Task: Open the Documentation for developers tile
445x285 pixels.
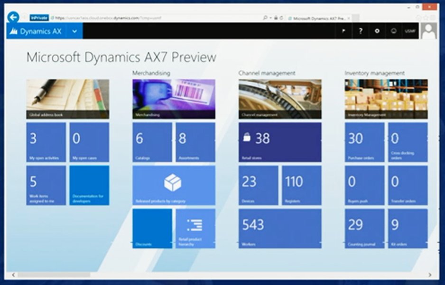Action: click(x=89, y=185)
